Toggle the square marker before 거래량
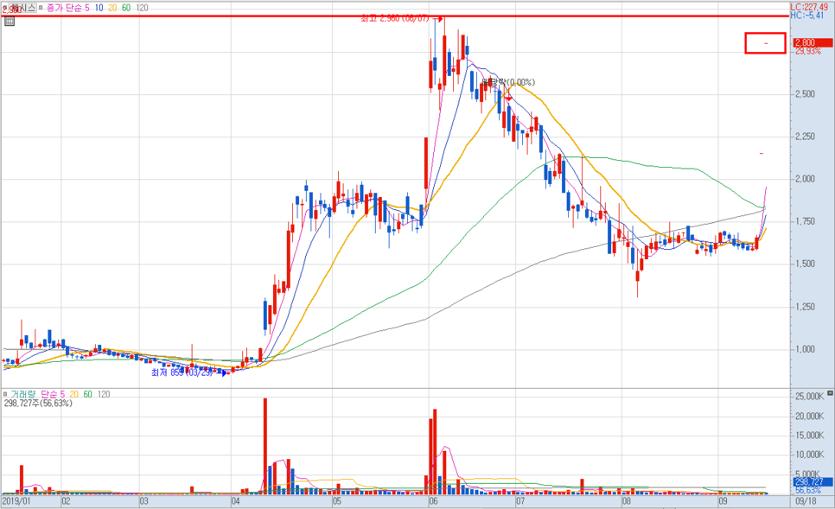 coord(5,394)
